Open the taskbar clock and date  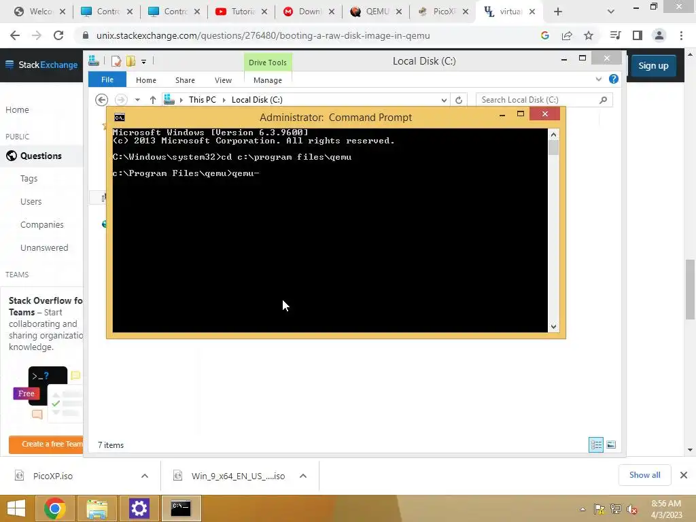666,509
